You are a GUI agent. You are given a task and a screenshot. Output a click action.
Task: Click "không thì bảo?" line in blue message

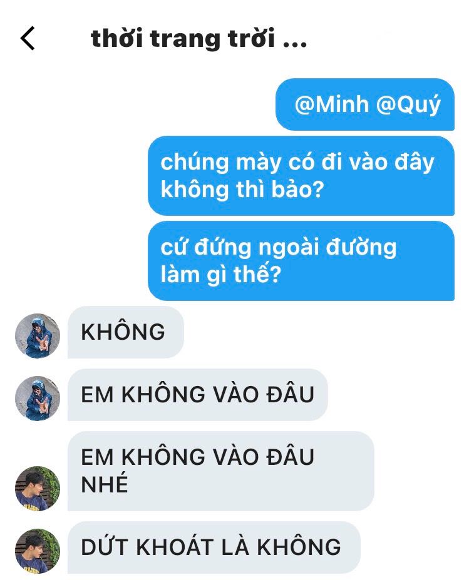point(242,190)
